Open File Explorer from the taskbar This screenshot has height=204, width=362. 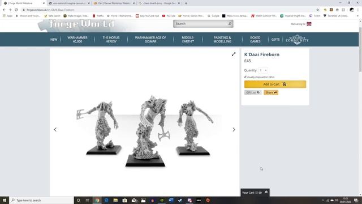[115, 200]
